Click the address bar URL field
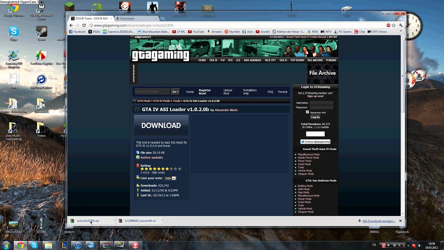This screenshot has height=250, width=444. [236, 25]
